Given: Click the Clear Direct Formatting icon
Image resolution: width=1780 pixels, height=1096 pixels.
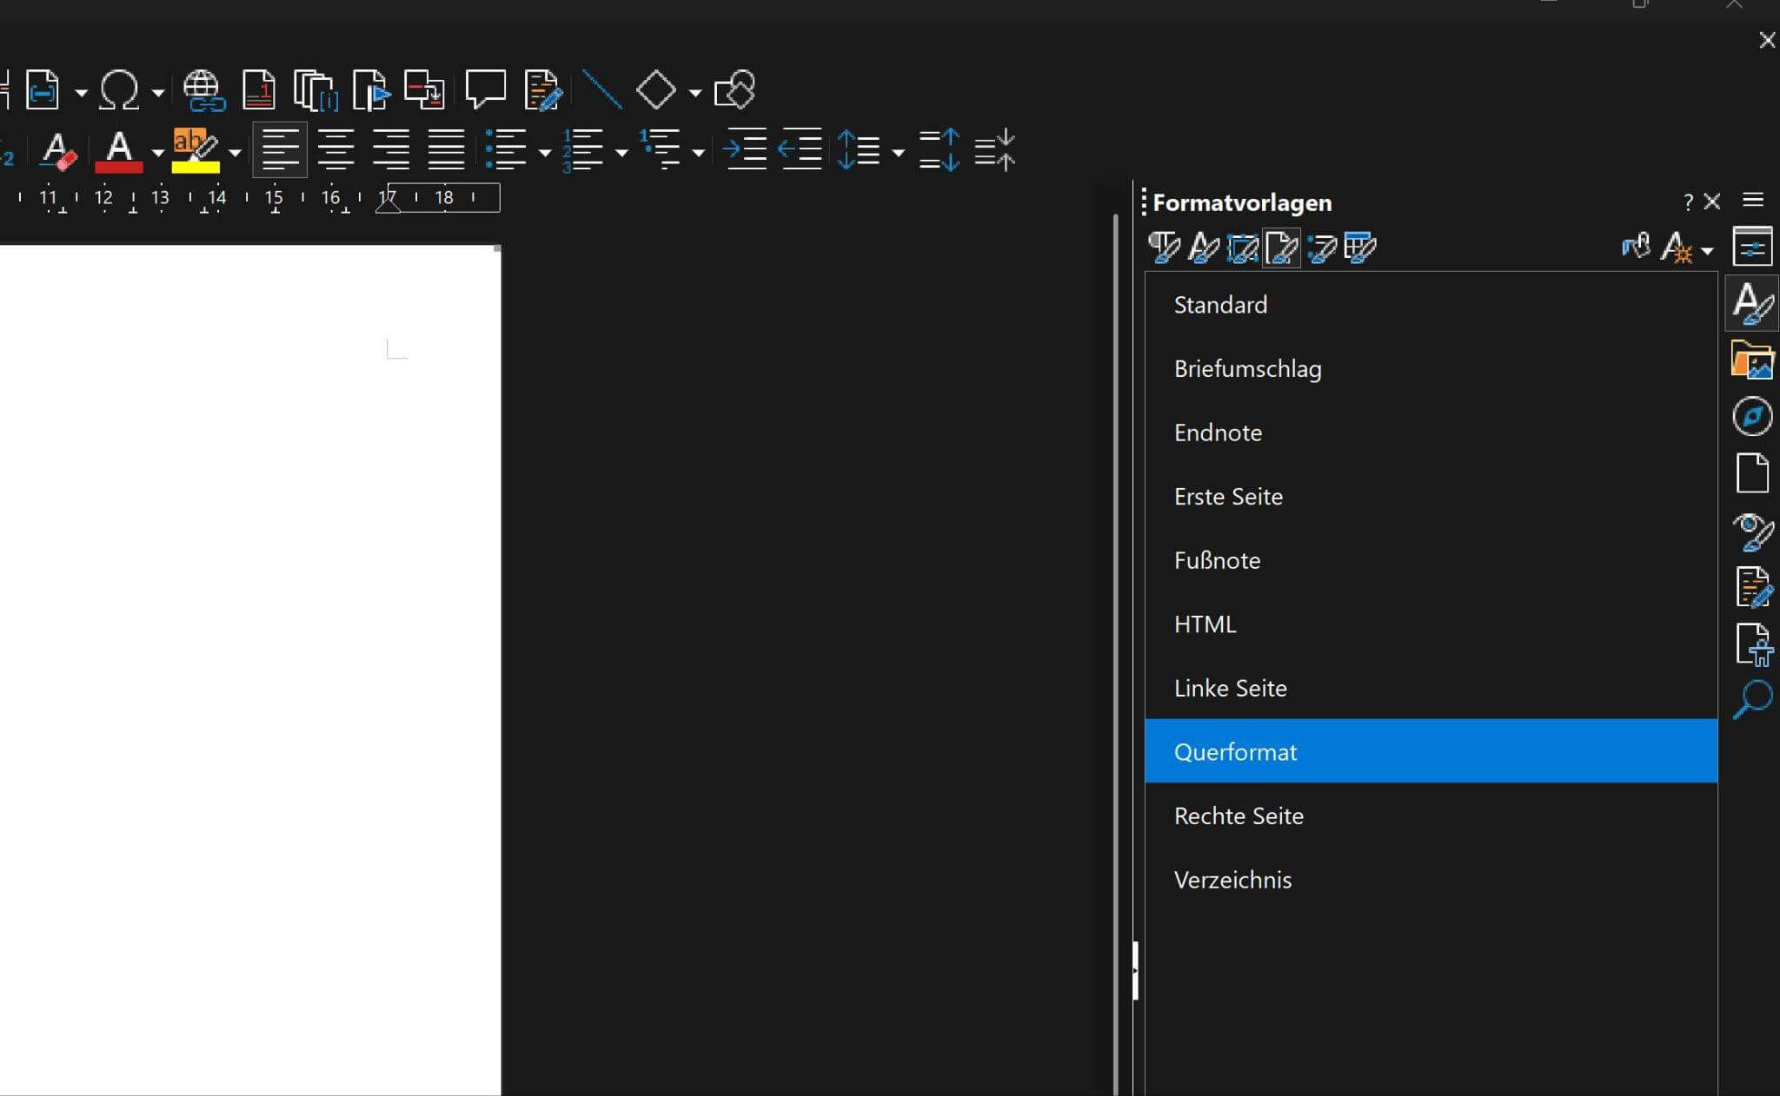Looking at the screenshot, I should [x=59, y=151].
